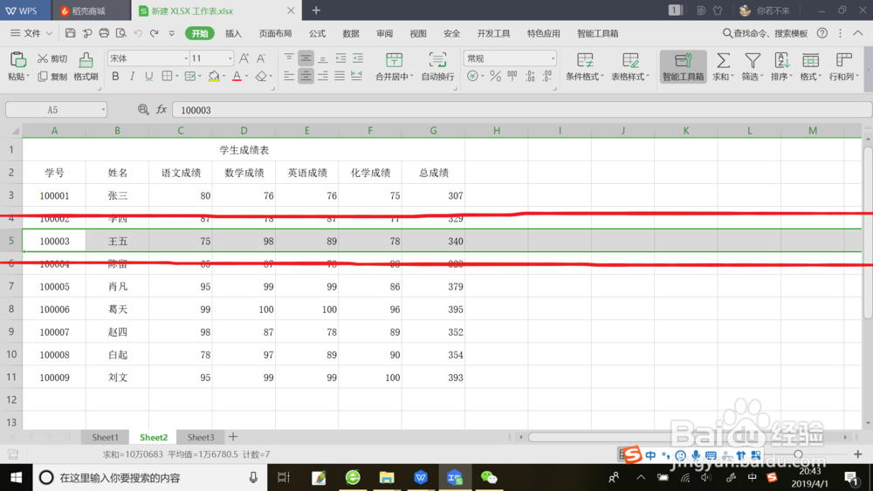Toggle Bold formatting
Screen dimensions: 873x491
pos(115,76)
